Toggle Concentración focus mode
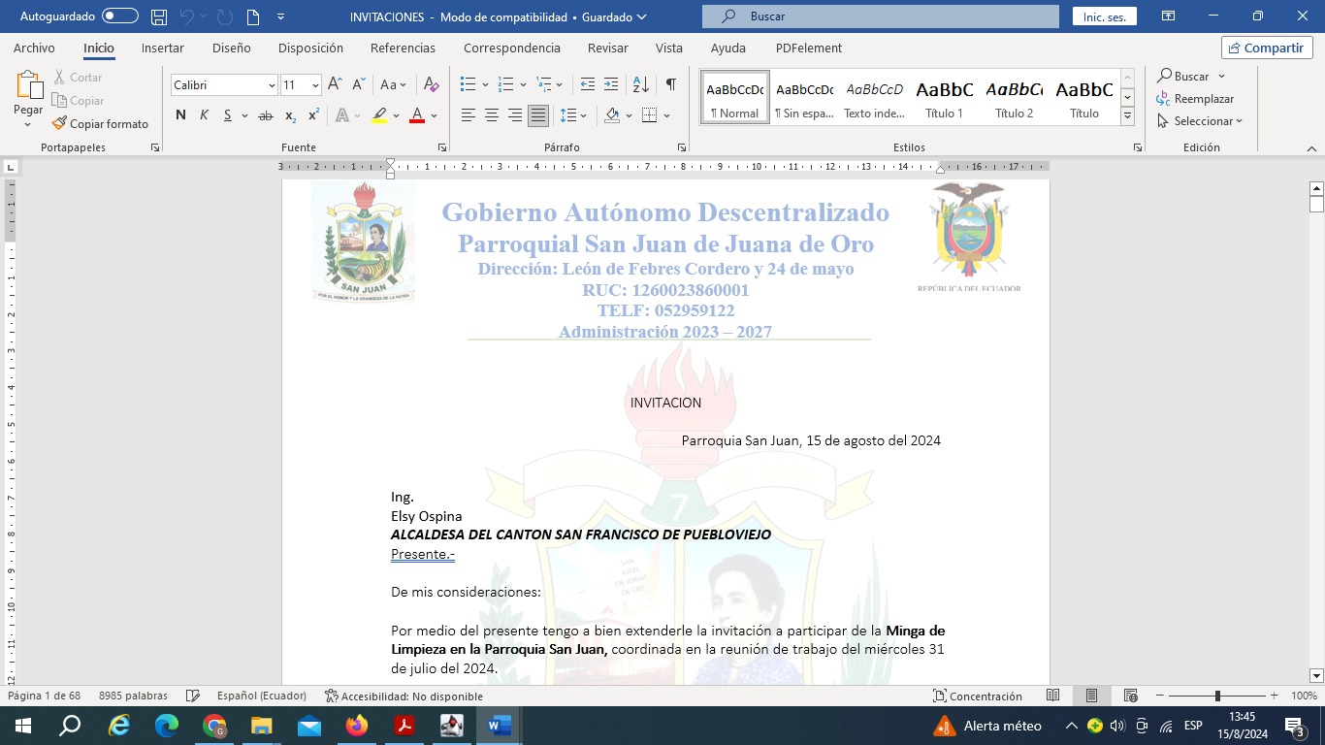Screen dimensions: 1325x745 click(977, 696)
